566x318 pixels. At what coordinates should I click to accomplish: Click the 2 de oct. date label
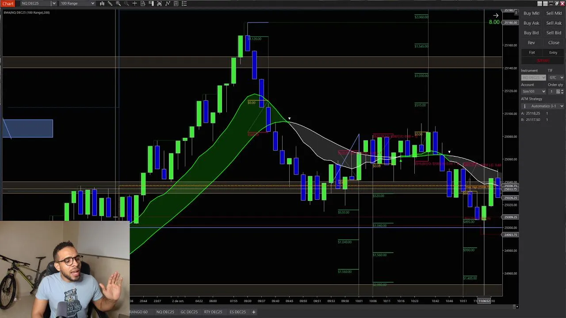pos(178,301)
